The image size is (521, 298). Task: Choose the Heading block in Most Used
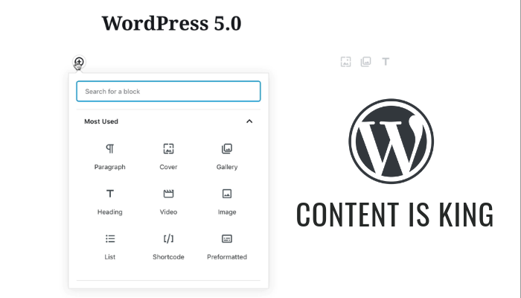coord(110,201)
